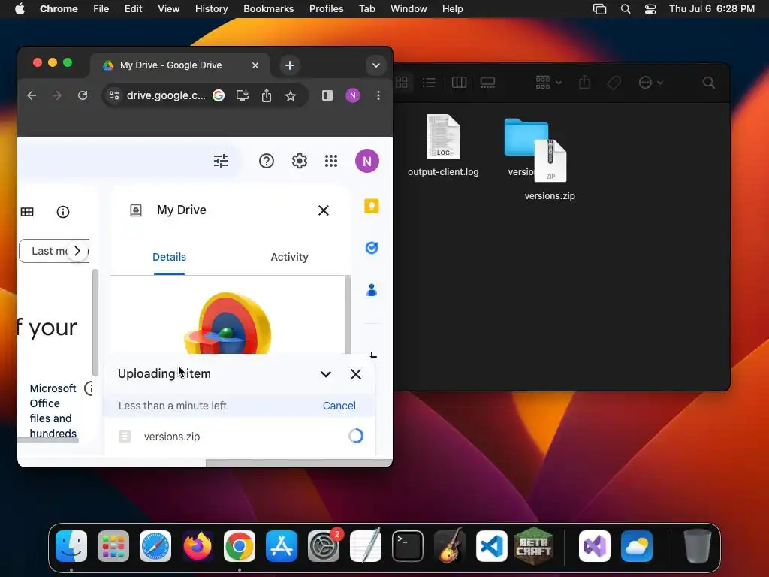Open a new Chrome tab

point(290,65)
